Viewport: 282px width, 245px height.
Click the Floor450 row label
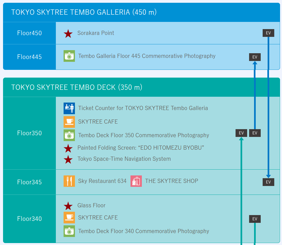tap(30, 33)
